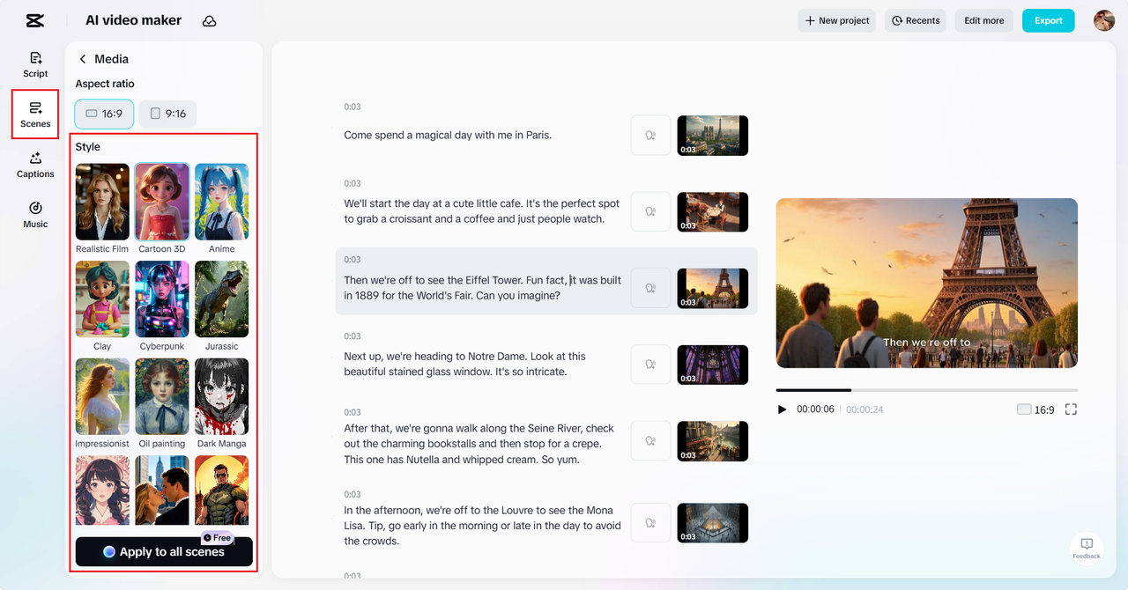Click the Seine River crepe script text
The width and height of the screenshot is (1128, 590).
(x=479, y=444)
